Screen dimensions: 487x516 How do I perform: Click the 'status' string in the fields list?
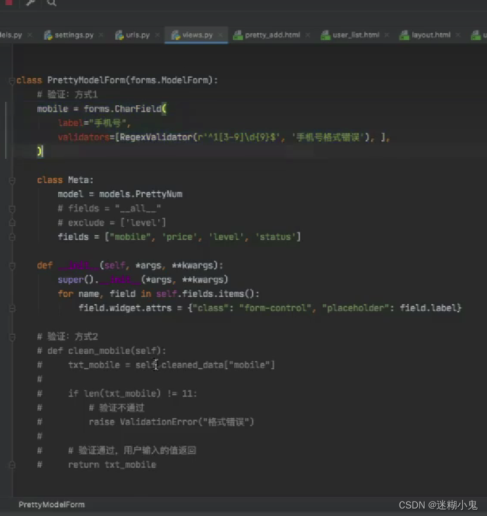click(x=276, y=237)
